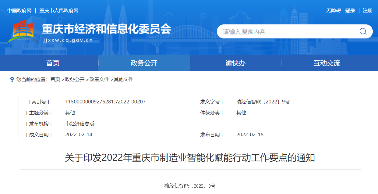The image size is (378, 194).
Task: Open the 首页 navigation tab
Action: pyautogui.click(x=53, y=63)
